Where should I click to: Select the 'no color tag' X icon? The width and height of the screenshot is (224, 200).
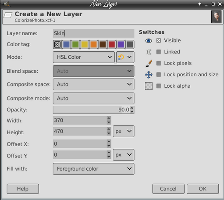click(x=57, y=44)
